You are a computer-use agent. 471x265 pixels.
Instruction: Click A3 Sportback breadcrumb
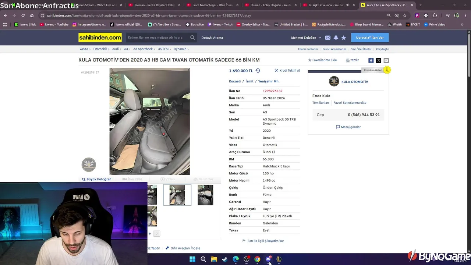point(143,49)
